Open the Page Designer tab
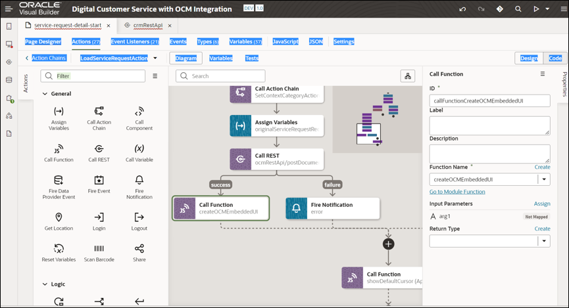The image size is (569, 308). (x=43, y=41)
